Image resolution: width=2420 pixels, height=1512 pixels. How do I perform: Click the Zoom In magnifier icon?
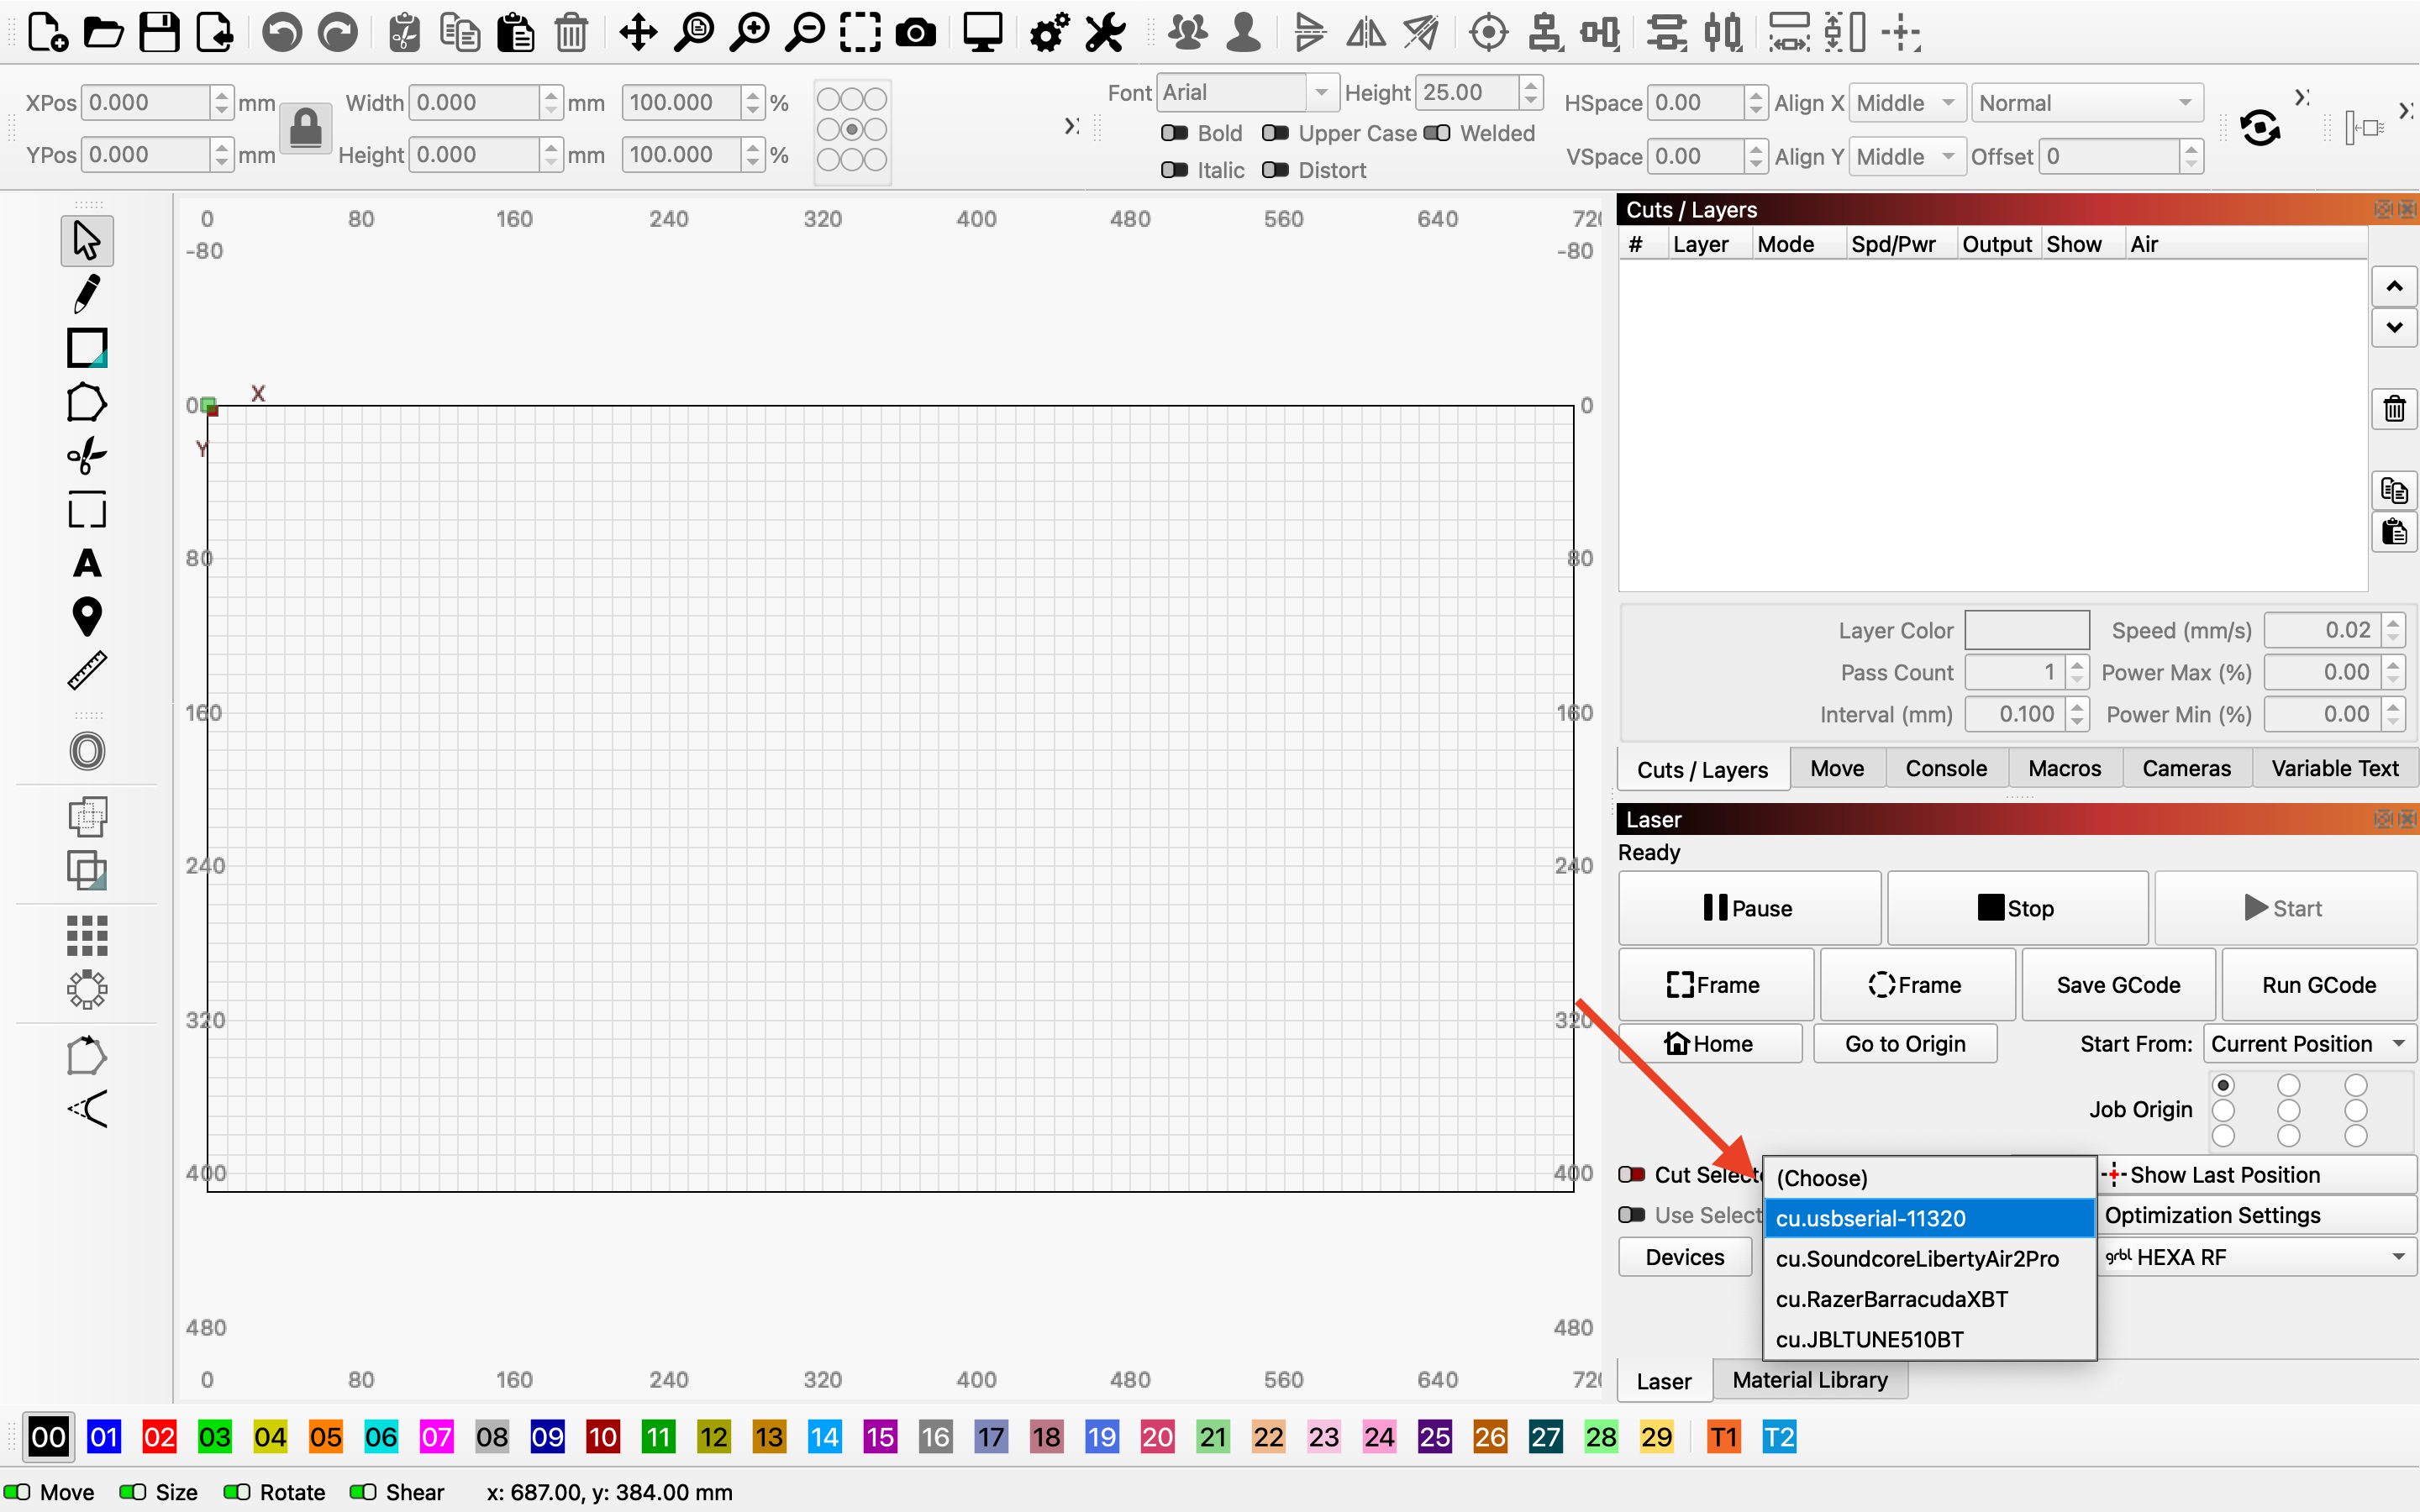coord(749,33)
